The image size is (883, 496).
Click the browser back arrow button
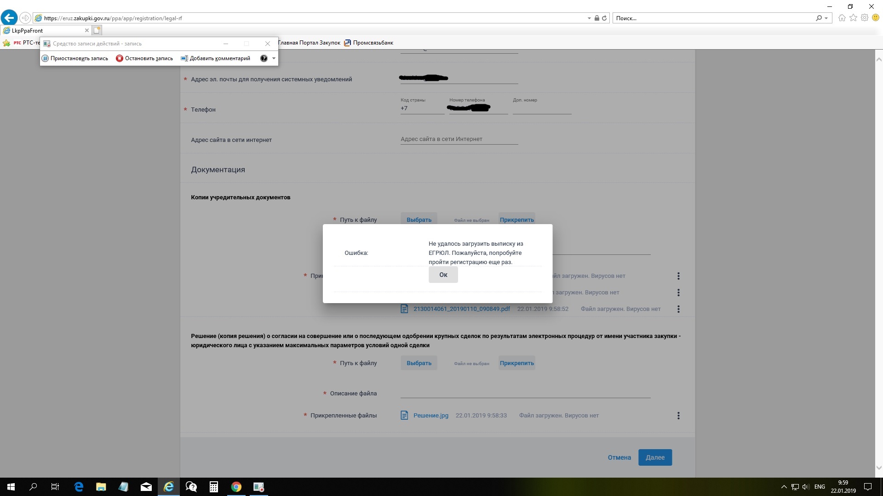click(x=9, y=18)
